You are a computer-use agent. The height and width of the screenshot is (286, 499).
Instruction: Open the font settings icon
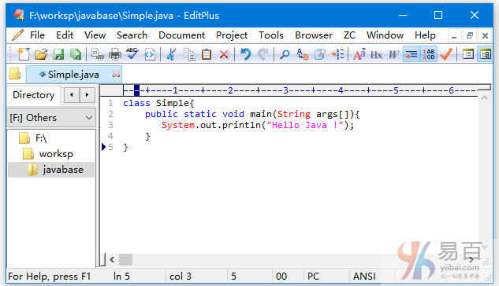tap(359, 54)
